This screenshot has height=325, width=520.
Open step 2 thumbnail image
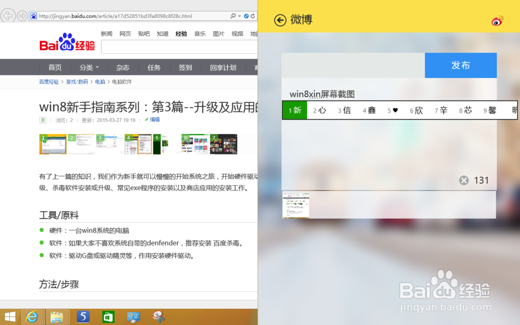81,144
